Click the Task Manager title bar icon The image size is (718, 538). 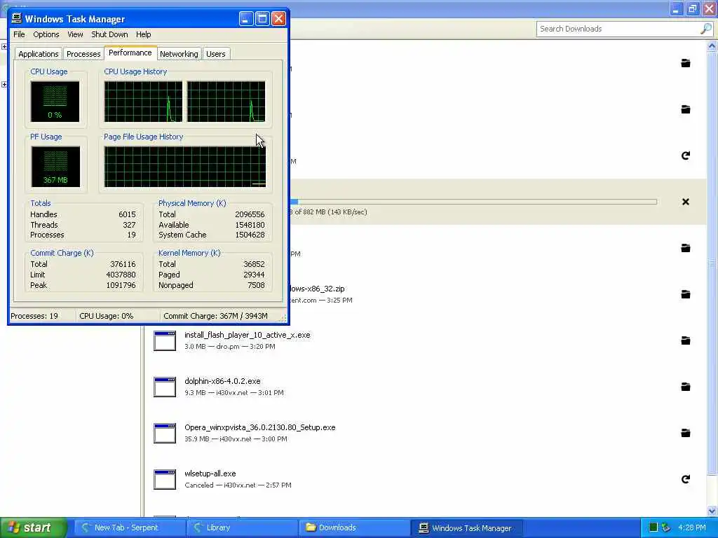click(x=17, y=18)
